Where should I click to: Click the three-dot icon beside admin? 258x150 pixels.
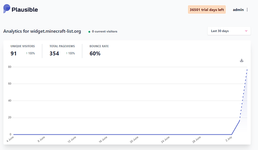(x=247, y=10)
